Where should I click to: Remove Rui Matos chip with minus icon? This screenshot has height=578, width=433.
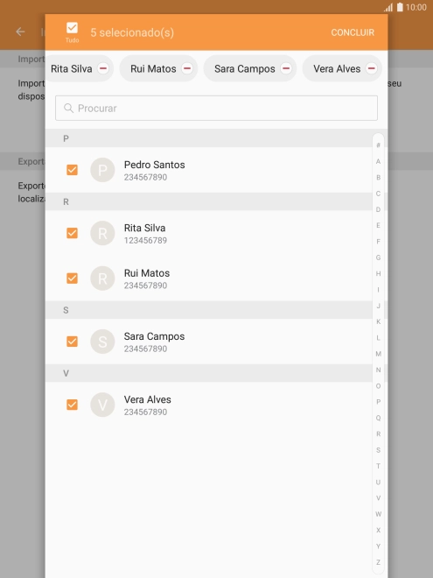pos(187,68)
